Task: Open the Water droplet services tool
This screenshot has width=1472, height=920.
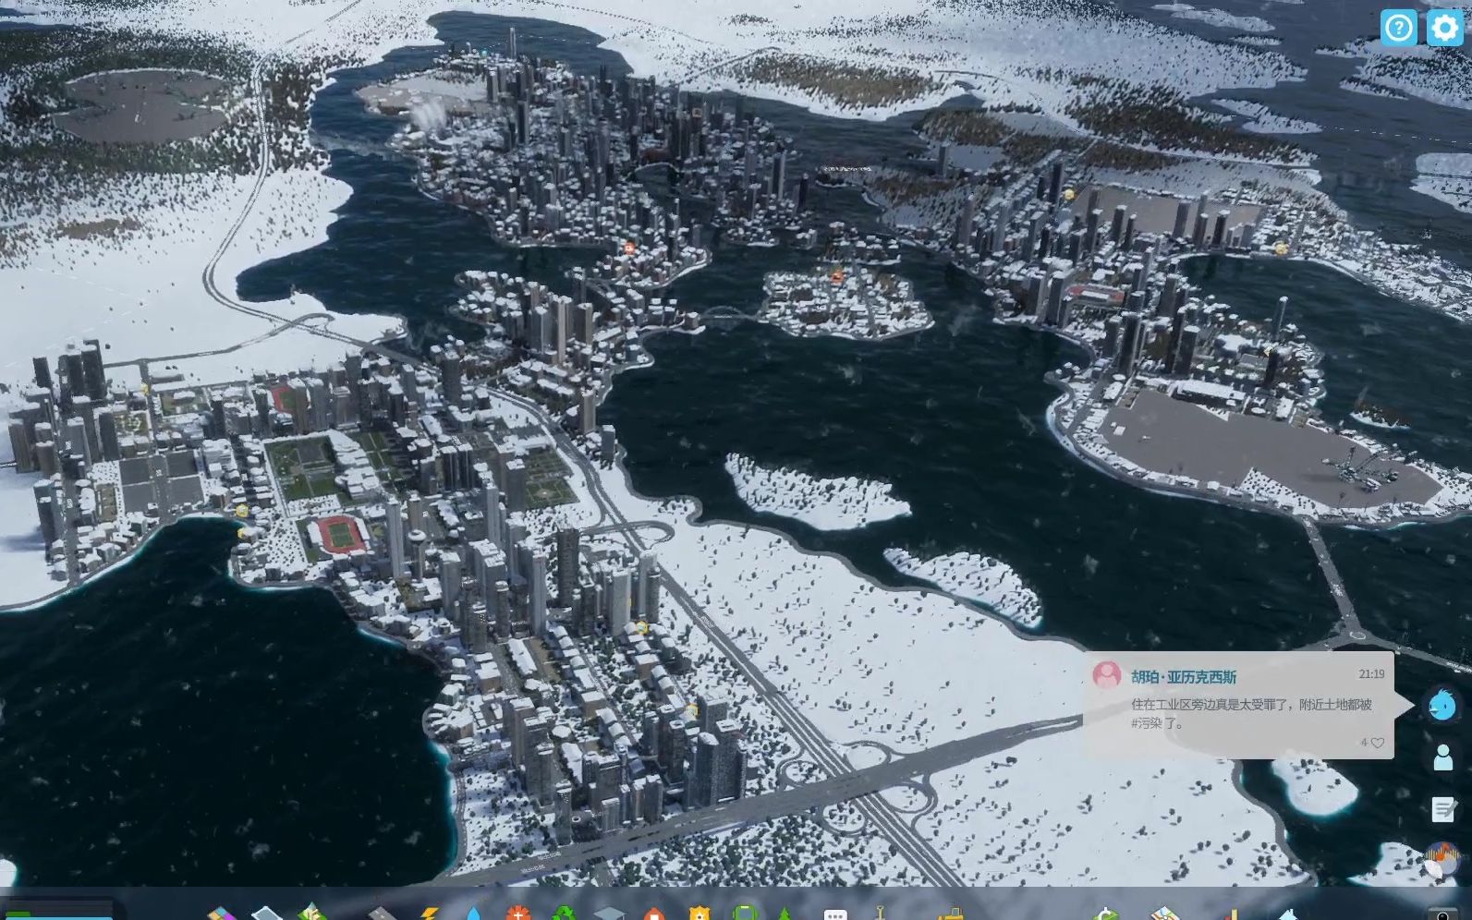Action: point(474,914)
